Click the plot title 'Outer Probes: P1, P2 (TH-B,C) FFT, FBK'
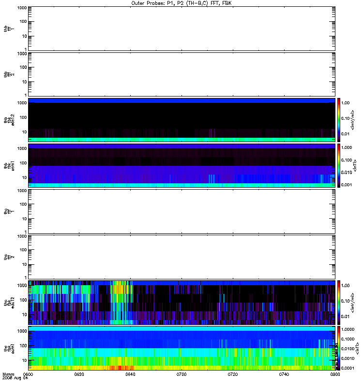The height and width of the screenshot is (388, 363). pos(181,3)
